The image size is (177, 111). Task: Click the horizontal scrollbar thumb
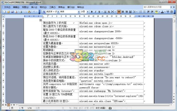94,105
